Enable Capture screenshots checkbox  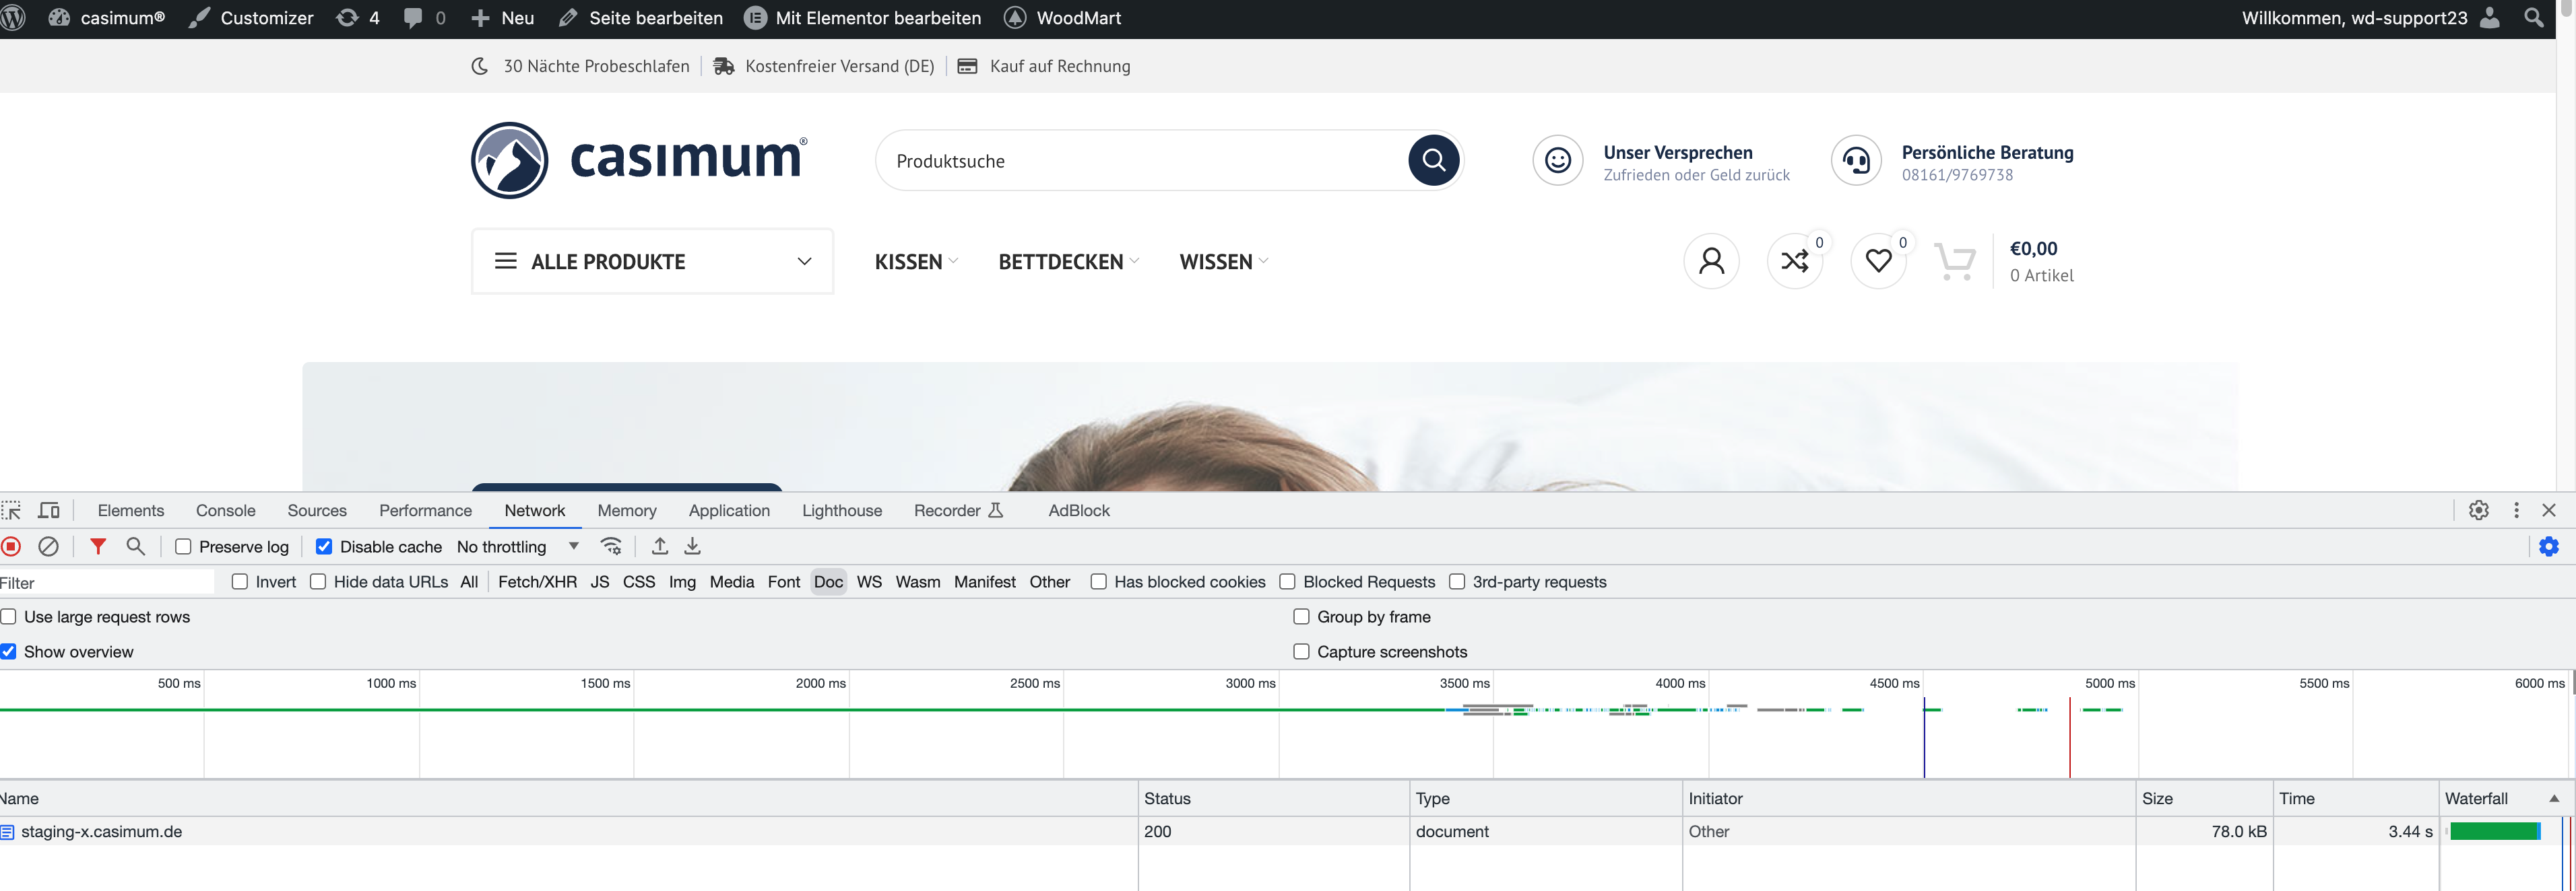(1301, 651)
